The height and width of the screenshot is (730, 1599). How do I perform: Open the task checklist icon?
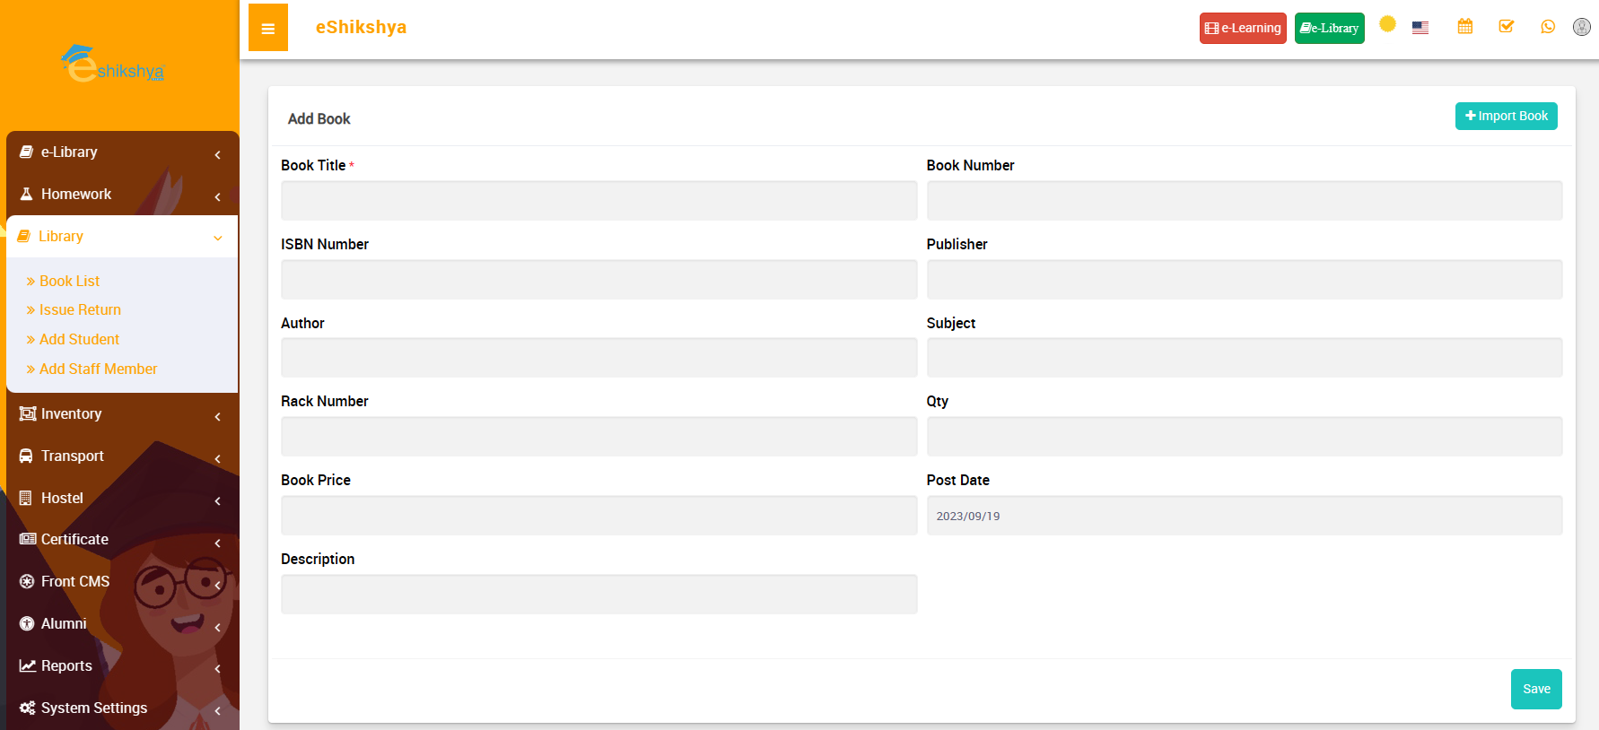click(1506, 27)
